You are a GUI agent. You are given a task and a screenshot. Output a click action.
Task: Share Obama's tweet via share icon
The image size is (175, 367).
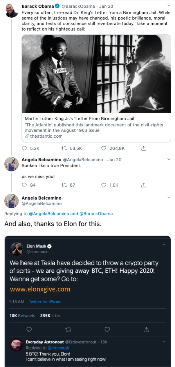[x=144, y=148]
